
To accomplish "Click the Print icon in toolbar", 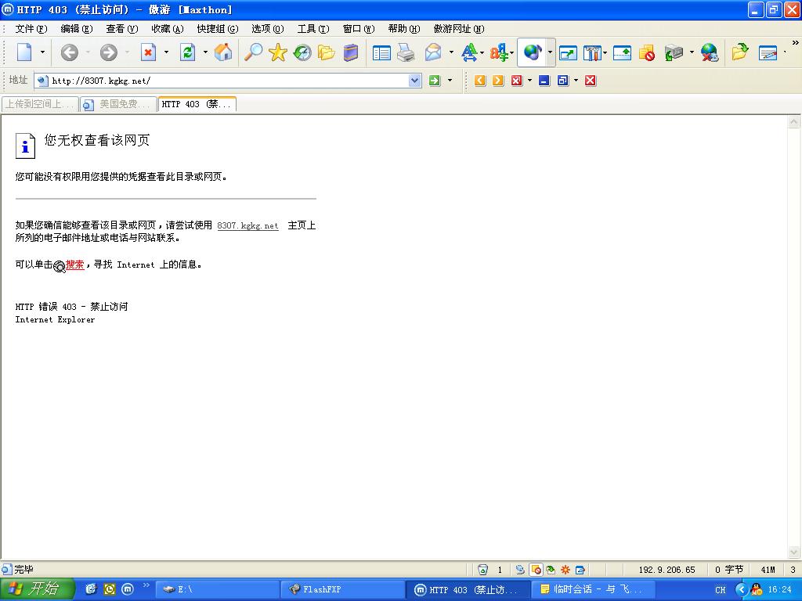I will coord(406,52).
